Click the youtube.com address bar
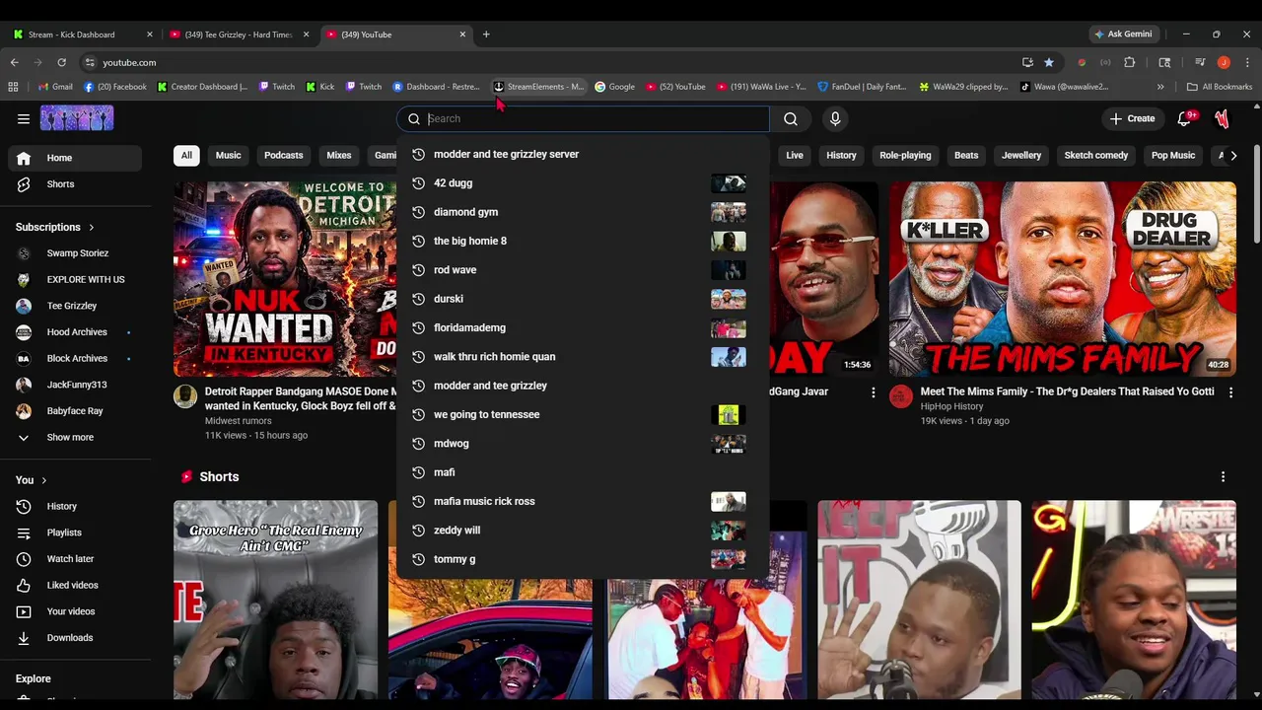 coord(552,62)
